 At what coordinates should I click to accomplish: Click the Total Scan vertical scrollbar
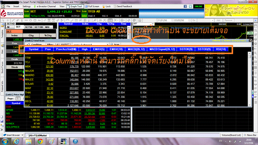(250, 79)
